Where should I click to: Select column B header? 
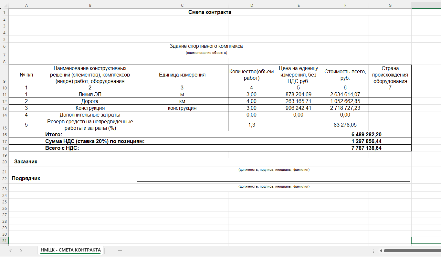pyautogui.click(x=90, y=5)
